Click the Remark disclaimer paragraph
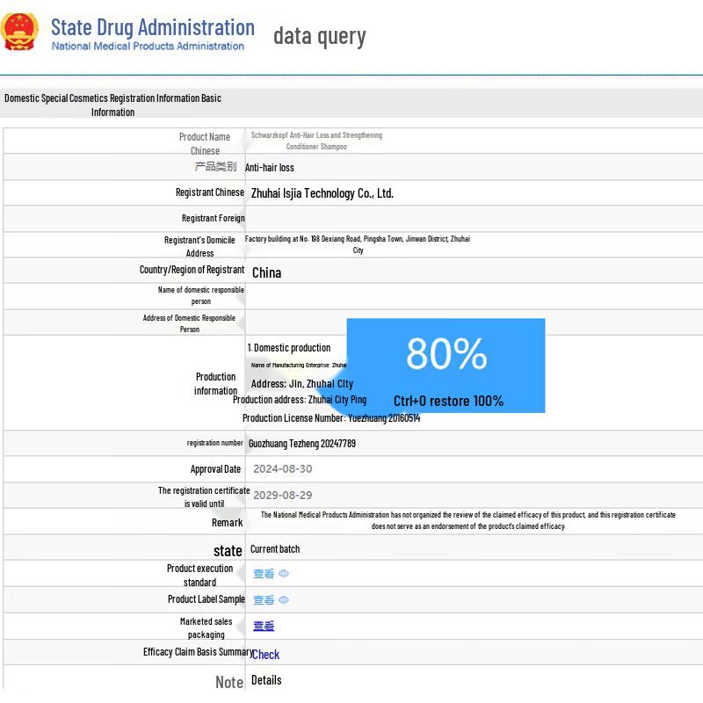This screenshot has width=703, height=703. 467,520
